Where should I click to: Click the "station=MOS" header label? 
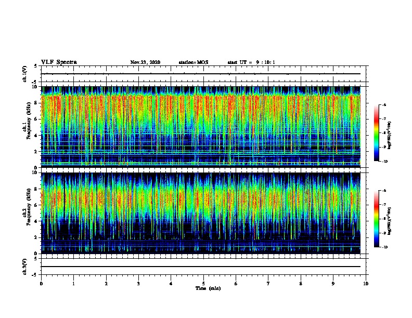coord(194,62)
